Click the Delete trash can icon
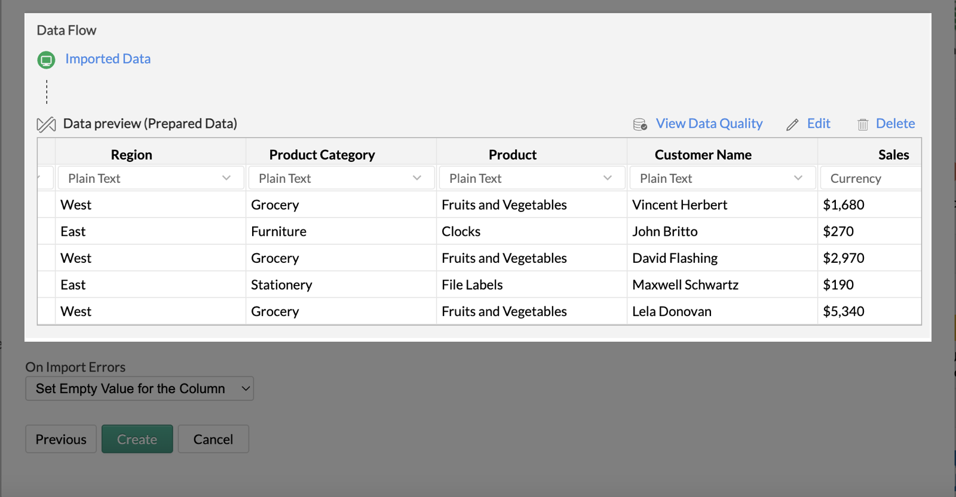This screenshot has width=956, height=497. (x=863, y=124)
